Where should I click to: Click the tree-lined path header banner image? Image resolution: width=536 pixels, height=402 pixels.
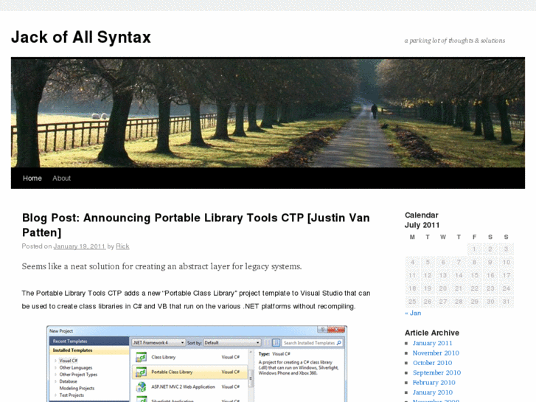pos(268,112)
